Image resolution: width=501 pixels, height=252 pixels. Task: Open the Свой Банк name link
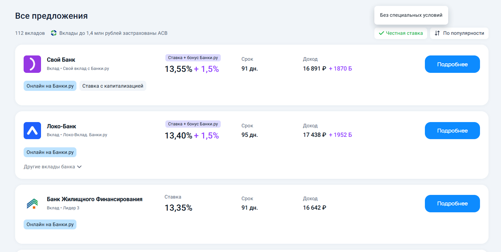pos(61,60)
